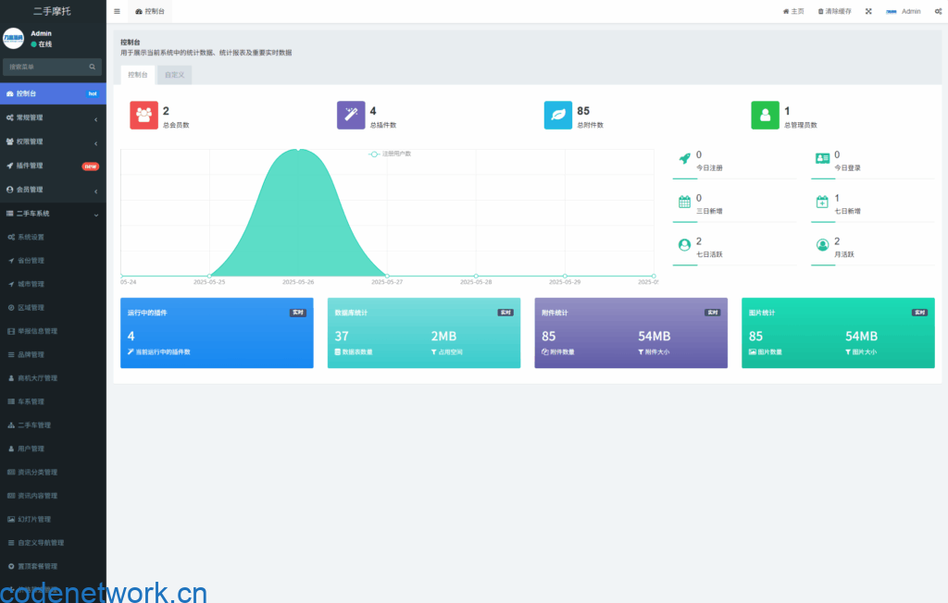This screenshot has width=948, height=603.
Task: Open the settings cogs icon at top right
Action: click(938, 11)
